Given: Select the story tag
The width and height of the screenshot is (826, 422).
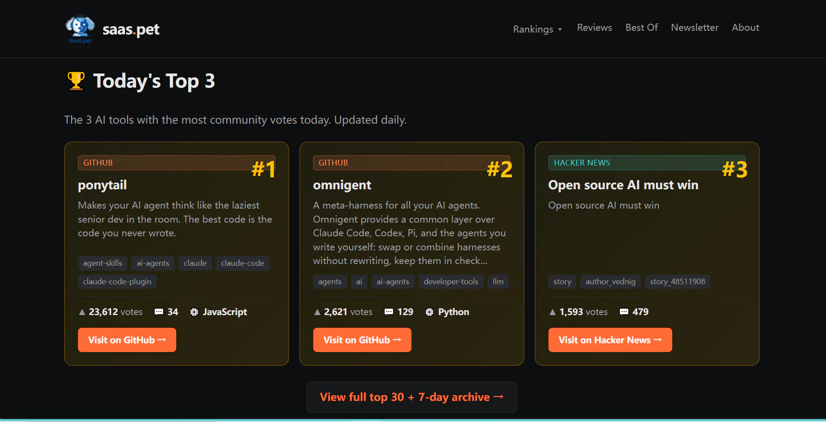Looking at the screenshot, I should [563, 282].
